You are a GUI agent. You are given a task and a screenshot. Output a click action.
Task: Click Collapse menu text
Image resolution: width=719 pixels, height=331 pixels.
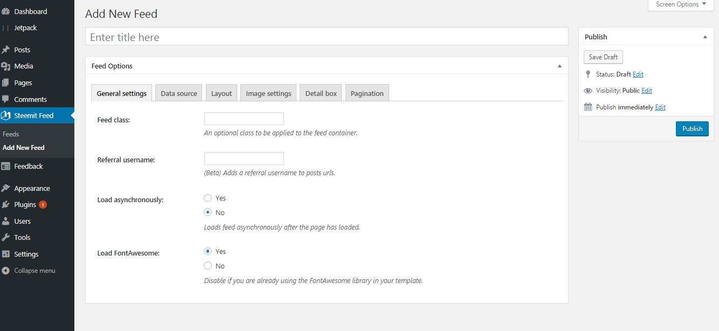(x=34, y=271)
